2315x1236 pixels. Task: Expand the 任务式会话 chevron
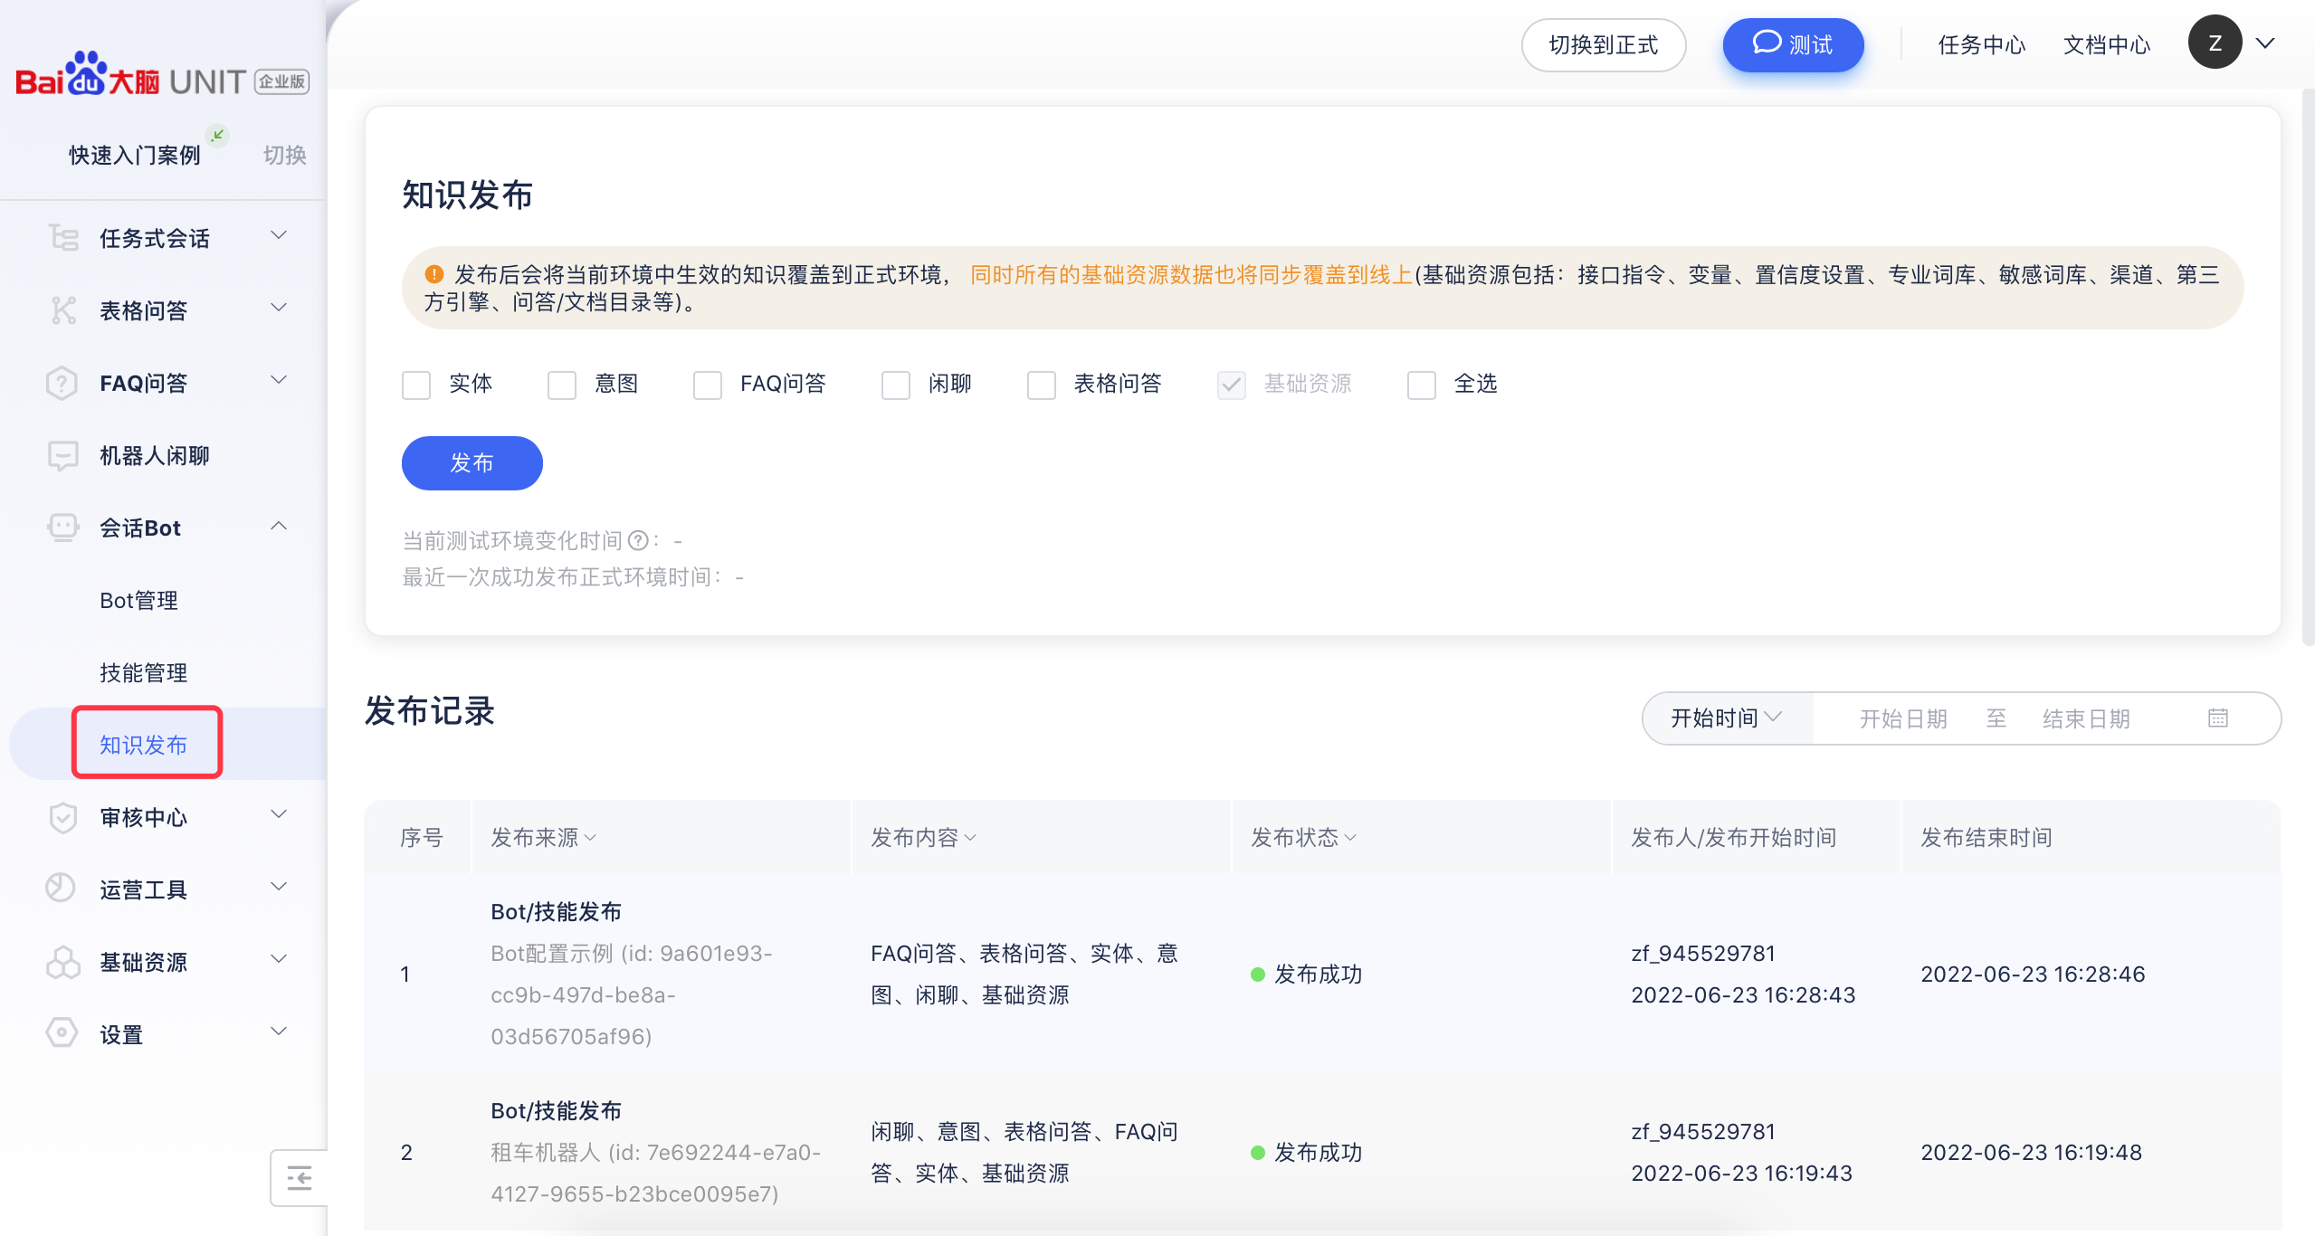click(x=279, y=235)
